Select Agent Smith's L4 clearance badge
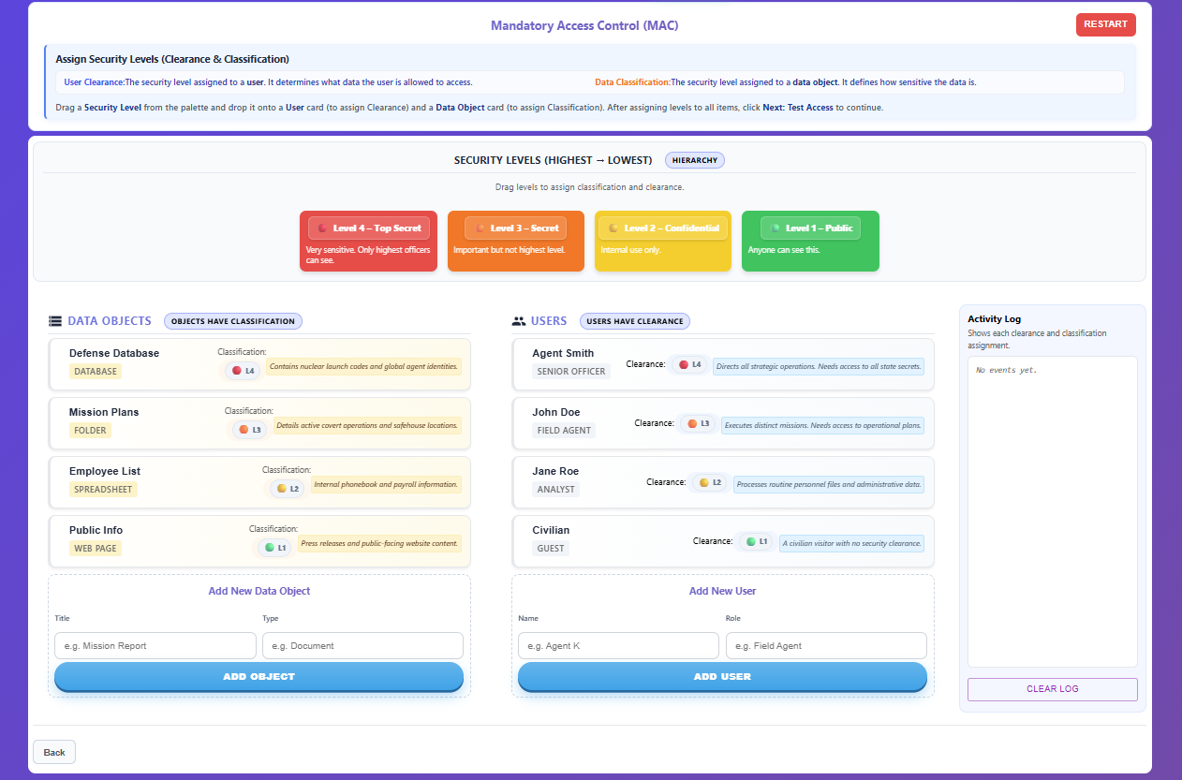Screen dimensions: 1182x780 click(x=688, y=364)
